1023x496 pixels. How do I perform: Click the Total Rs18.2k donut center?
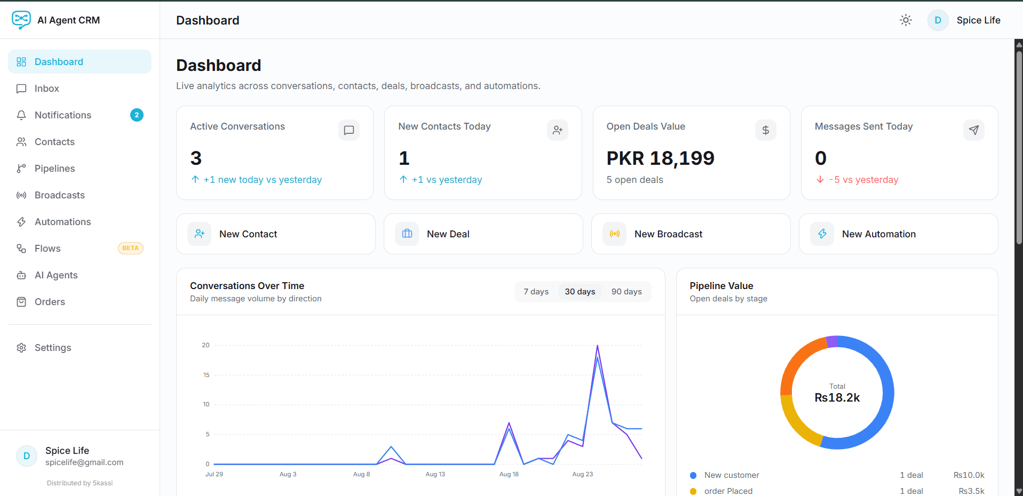(x=837, y=394)
